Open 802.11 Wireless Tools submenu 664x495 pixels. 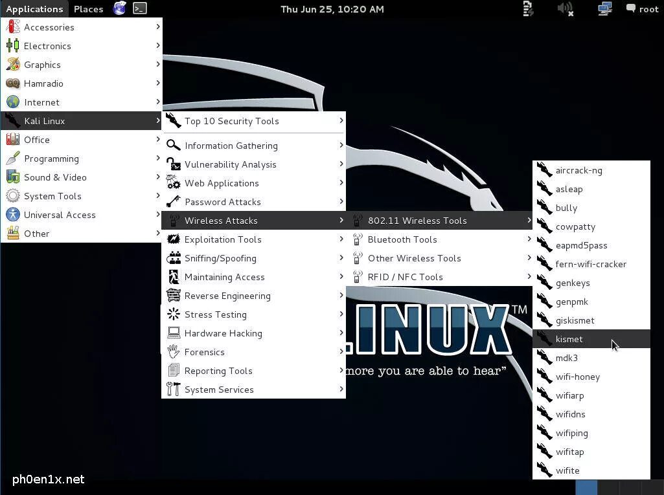pyautogui.click(x=439, y=221)
